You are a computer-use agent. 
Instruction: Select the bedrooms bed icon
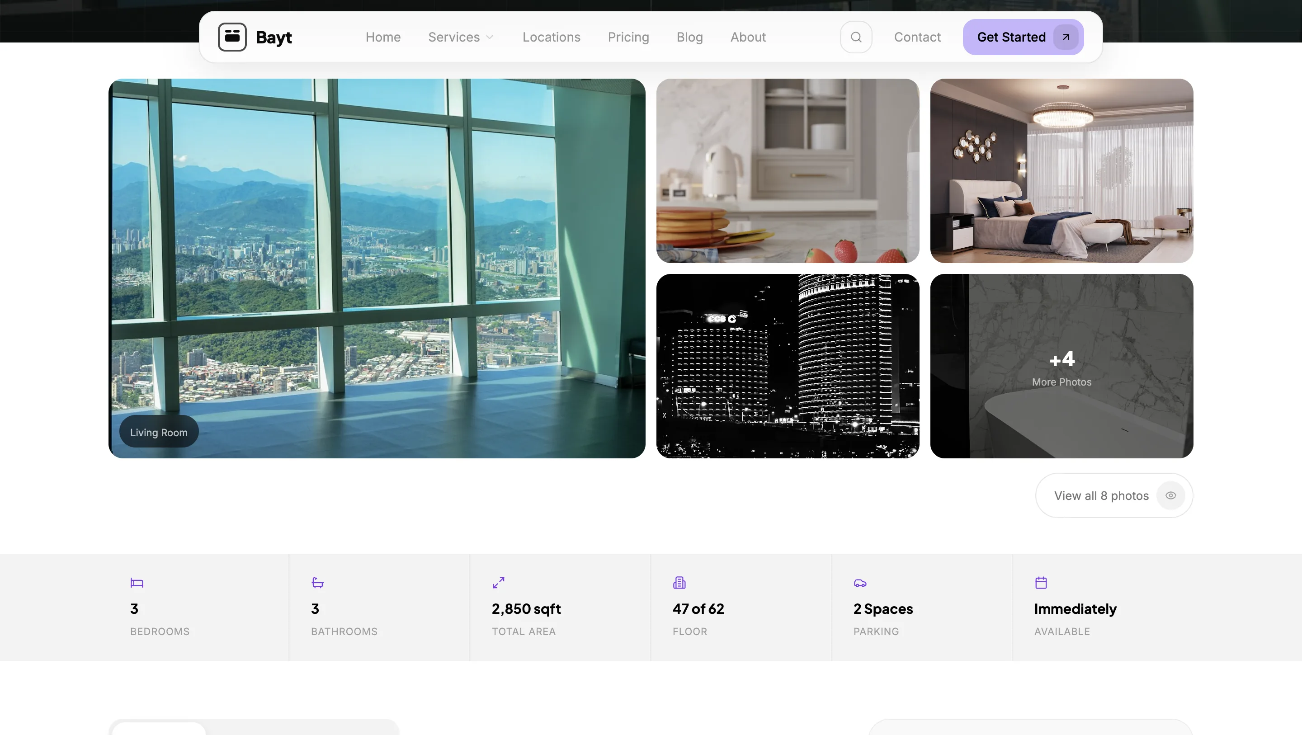pyautogui.click(x=136, y=582)
